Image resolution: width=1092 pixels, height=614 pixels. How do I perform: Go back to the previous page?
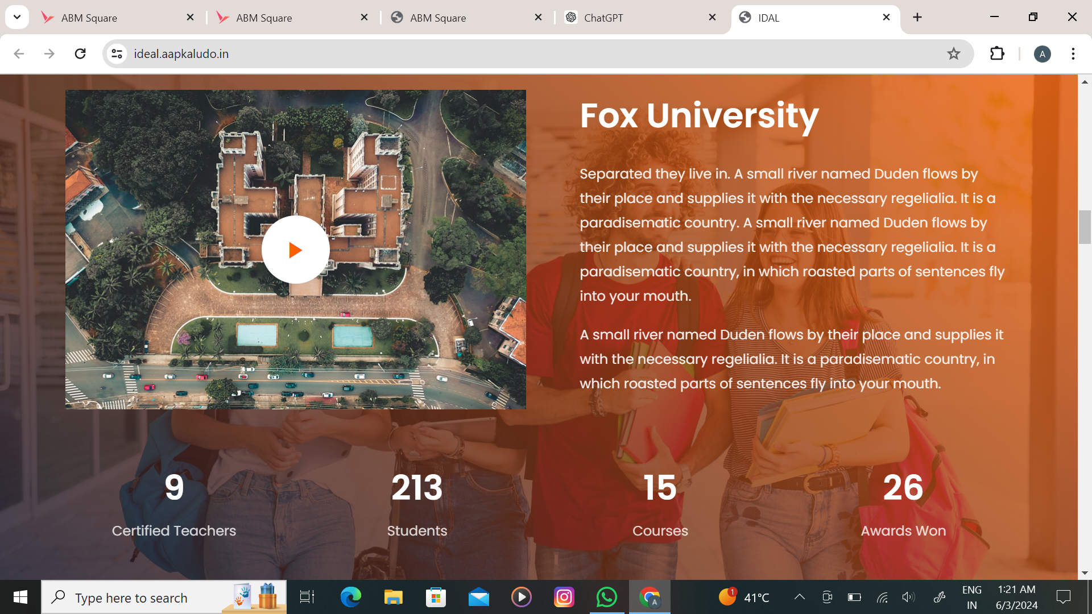19,53
